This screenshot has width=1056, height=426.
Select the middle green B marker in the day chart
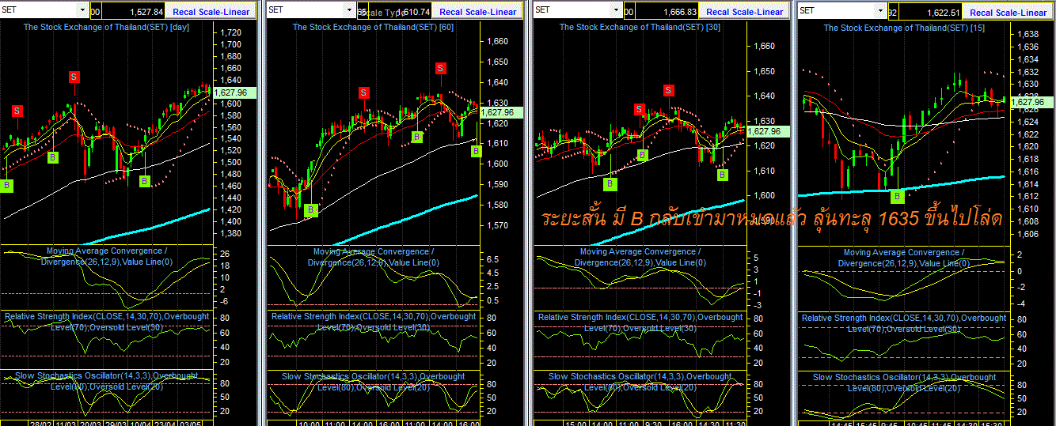click(53, 157)
